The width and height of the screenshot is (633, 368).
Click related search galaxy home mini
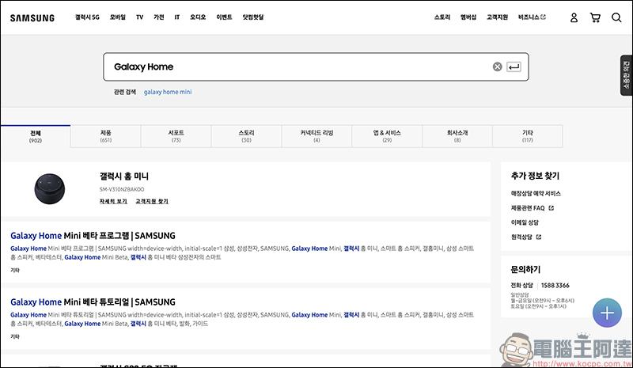pos(168,92)
